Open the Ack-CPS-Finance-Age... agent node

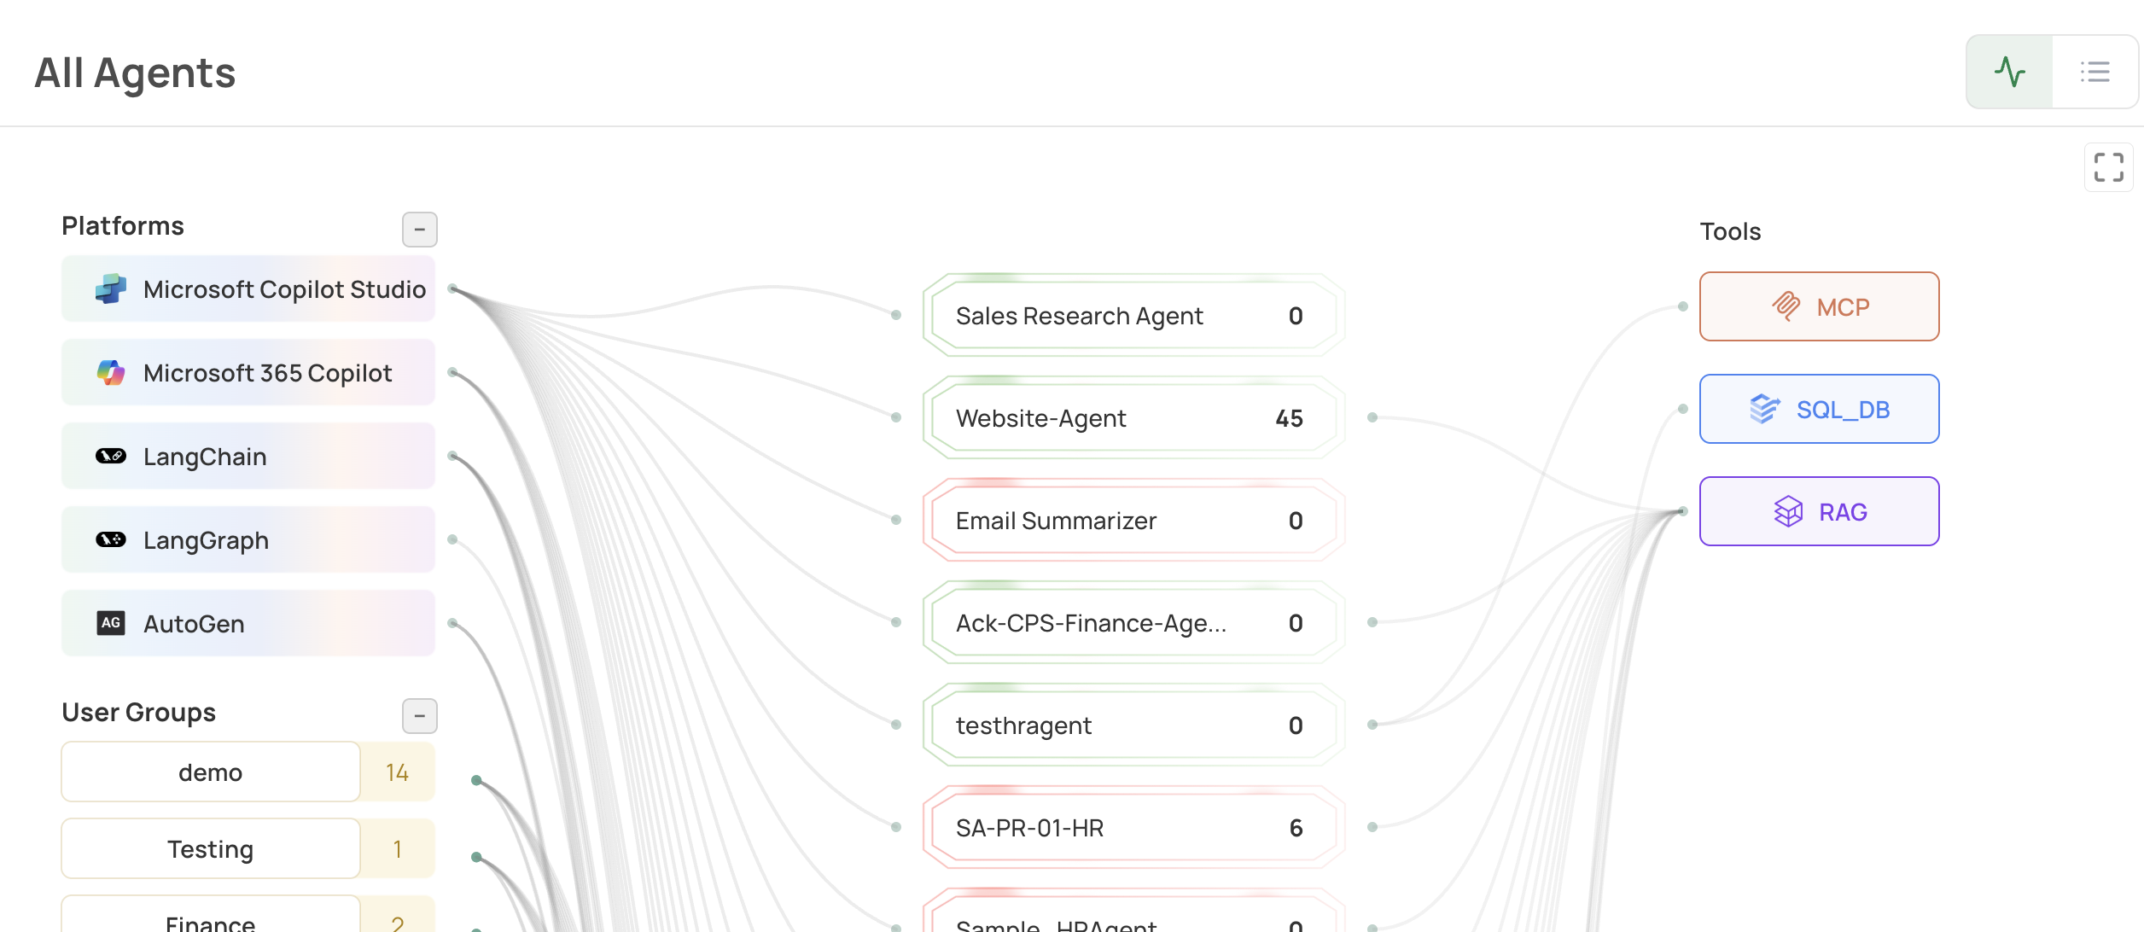click(x=1133, y=623)
